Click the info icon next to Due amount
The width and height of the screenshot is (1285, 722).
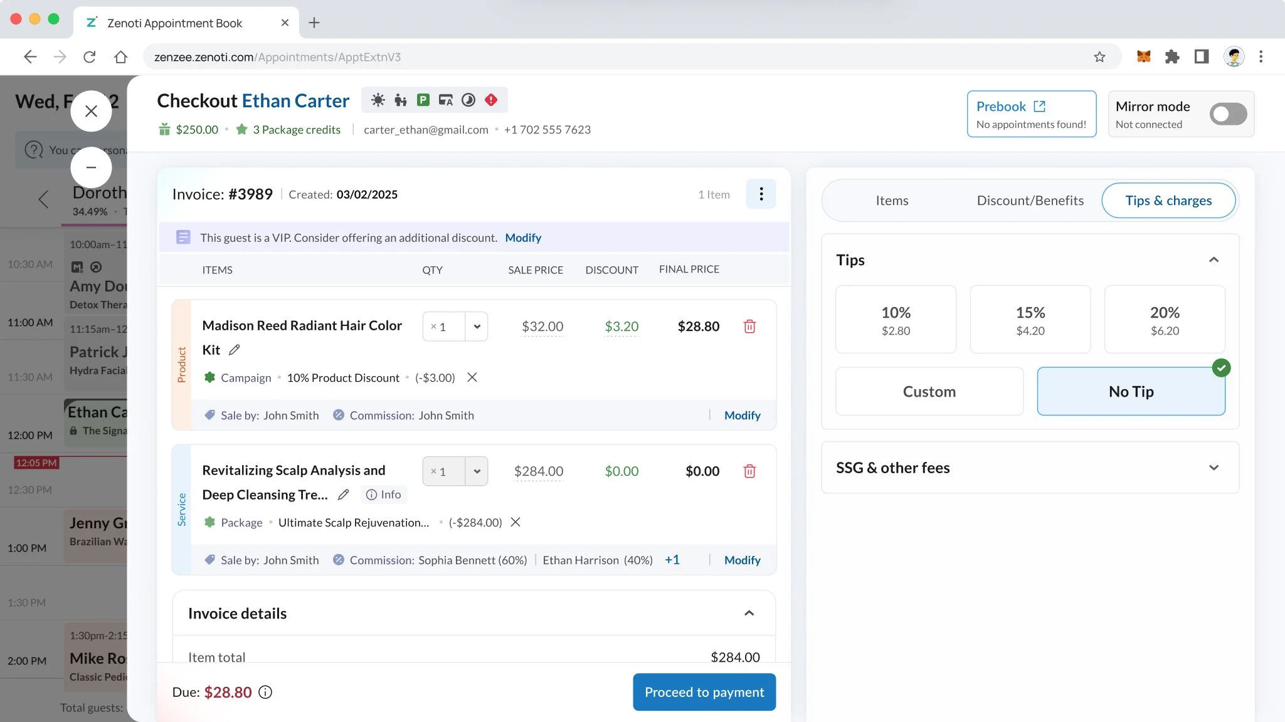click(x=265, y=692)
